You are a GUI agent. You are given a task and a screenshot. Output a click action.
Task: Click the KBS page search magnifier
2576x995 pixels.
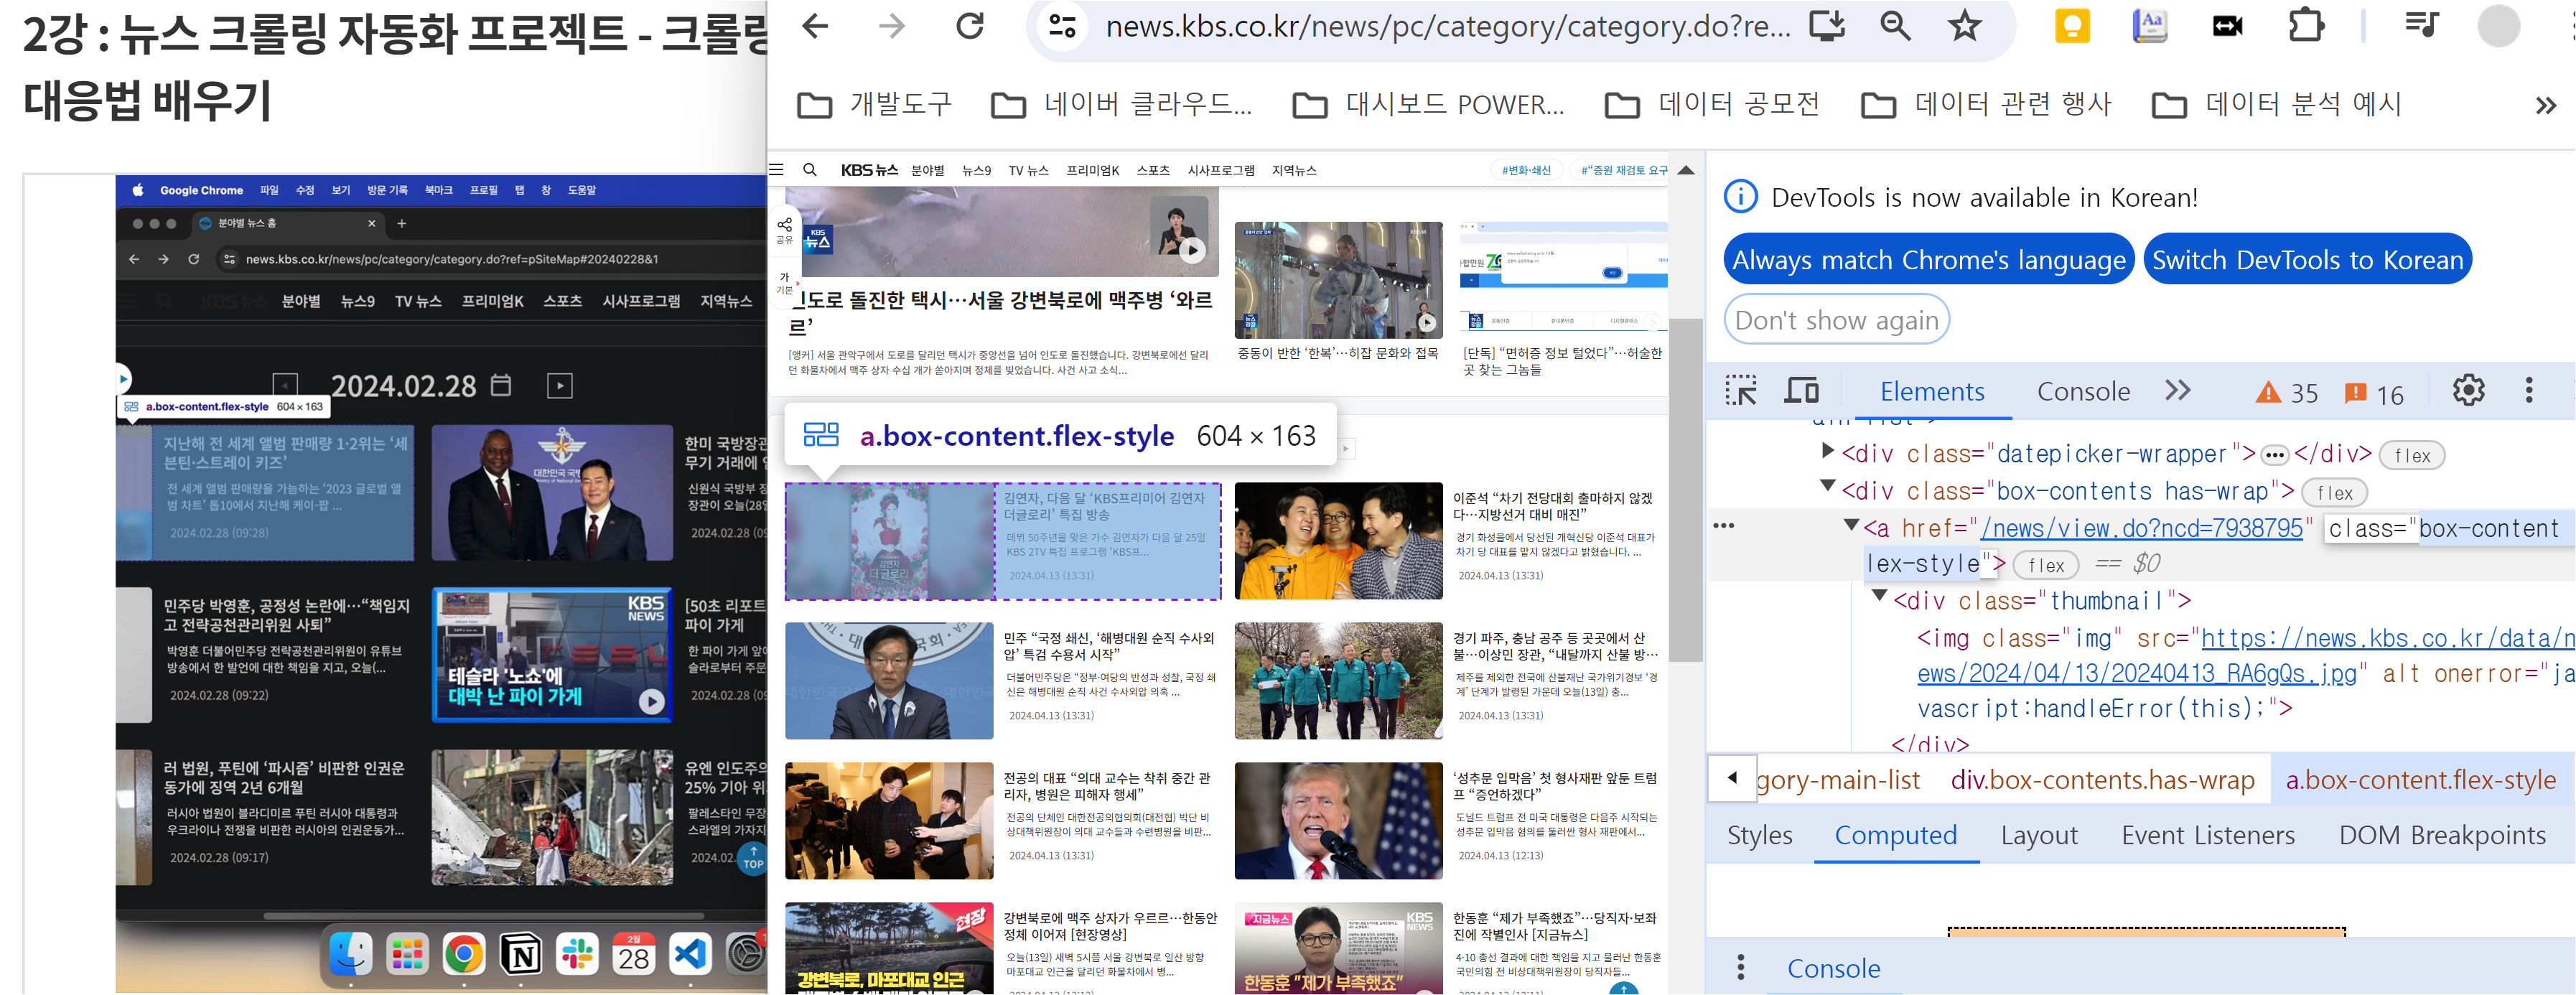coord(810,170)
